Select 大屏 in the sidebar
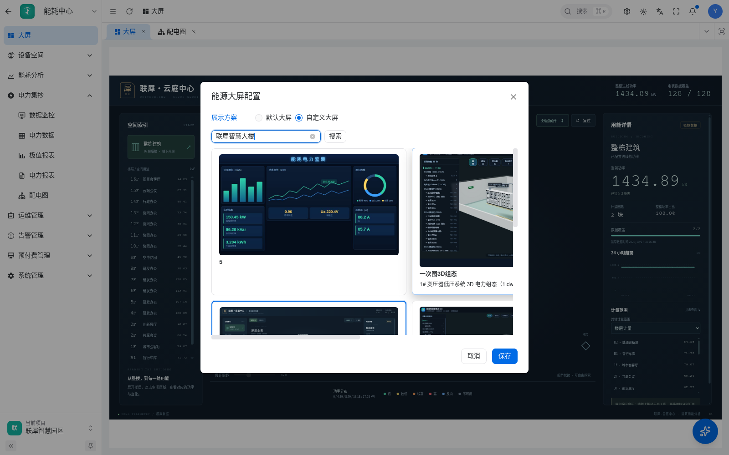The height and width of the screenshot is (455, 729). click(51, 35)
